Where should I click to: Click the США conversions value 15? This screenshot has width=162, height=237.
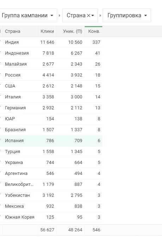[x=98, y=86]
